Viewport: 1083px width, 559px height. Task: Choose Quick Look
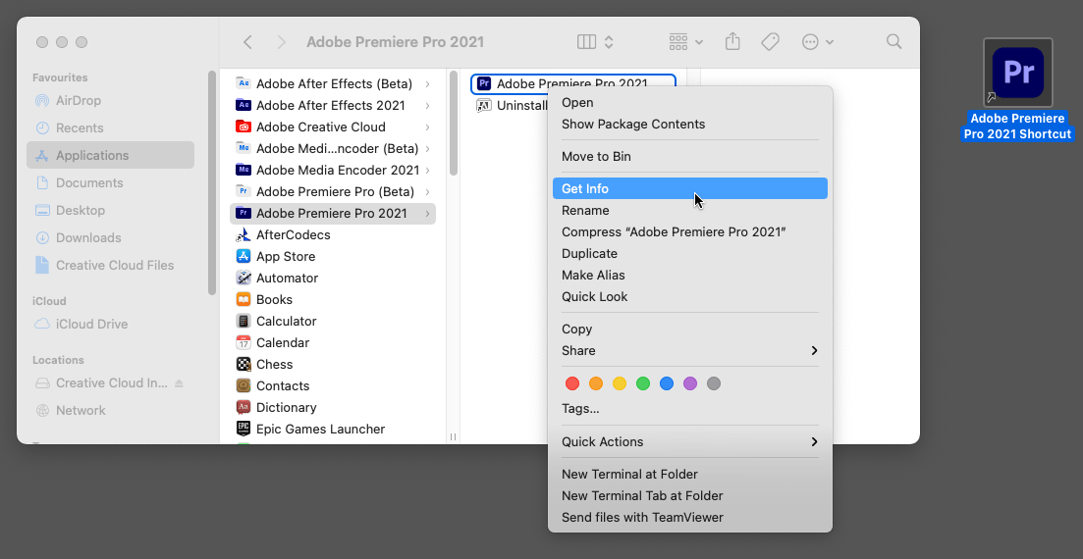(x=690, y=297)
